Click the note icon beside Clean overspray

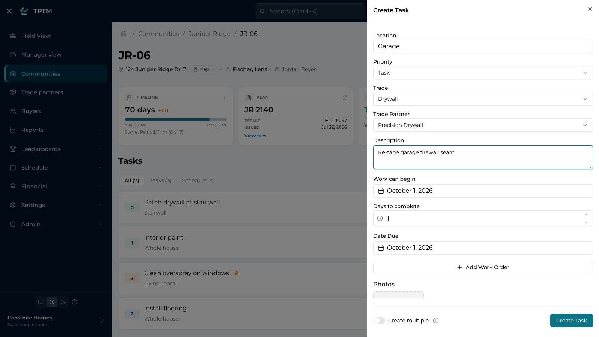[x=236, y=273]
